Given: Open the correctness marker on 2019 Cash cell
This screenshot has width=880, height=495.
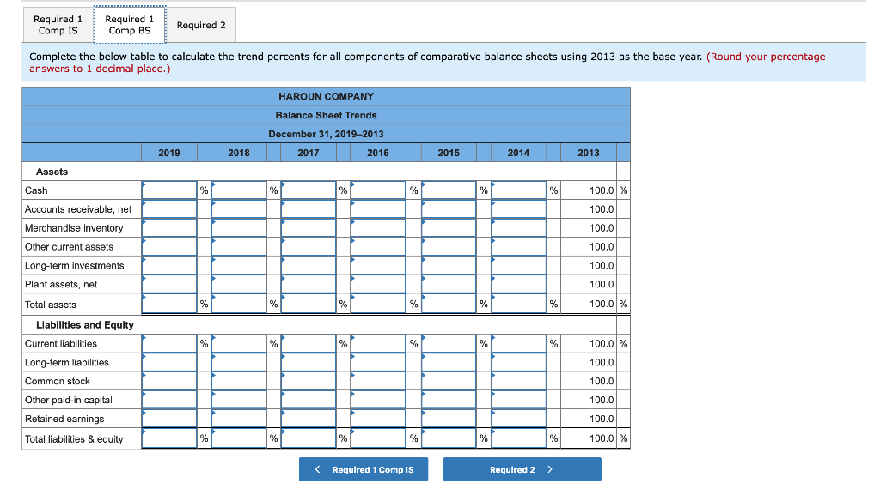Looking at the screenshot, I should pos(143,184).
